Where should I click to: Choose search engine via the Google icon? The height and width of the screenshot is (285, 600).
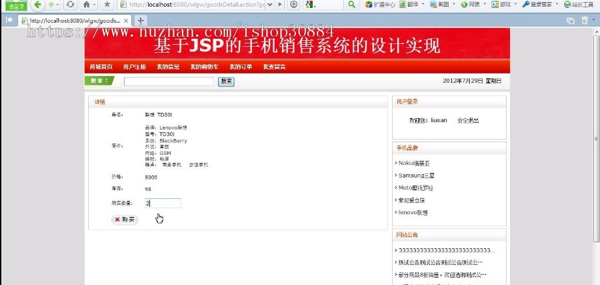[309, 5]
